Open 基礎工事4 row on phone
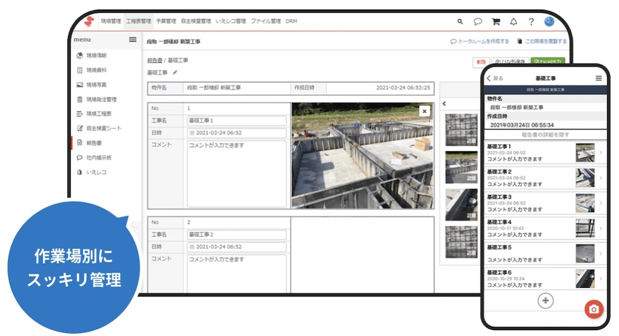This screenshot has height=336, width=619. tap(545, 229)
